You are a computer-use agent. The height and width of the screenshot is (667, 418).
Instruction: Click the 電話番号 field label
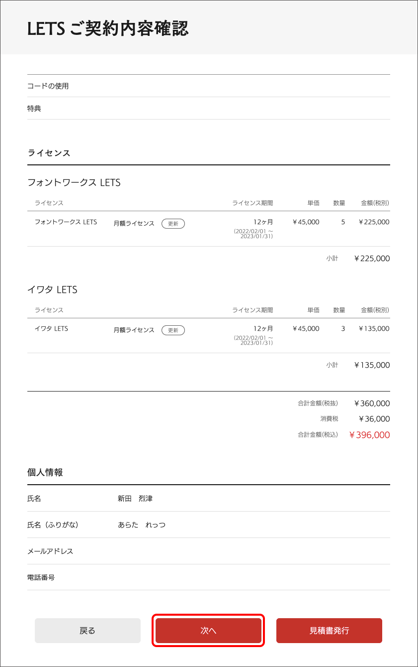tap(41, 578)
